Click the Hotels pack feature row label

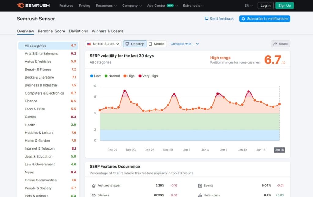pyautogui.click(x=212, y=195)
